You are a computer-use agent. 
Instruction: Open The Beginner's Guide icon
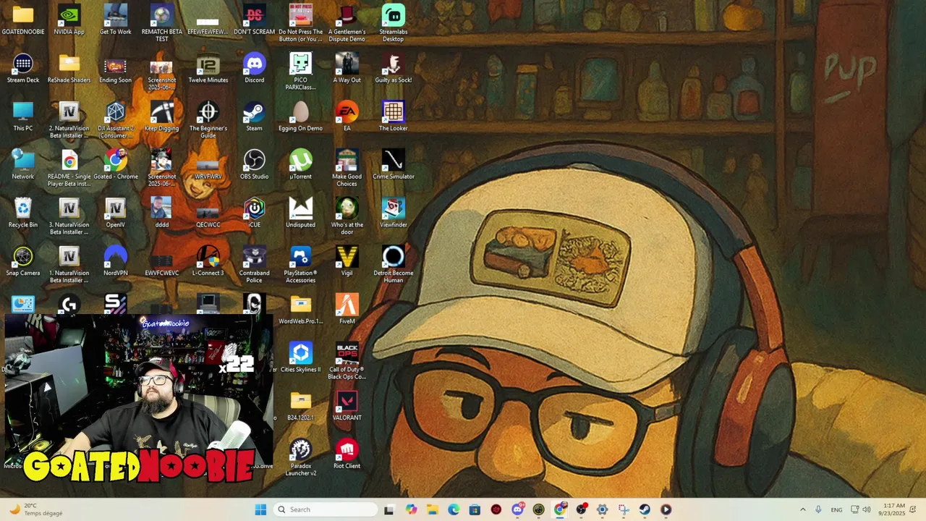[x=208, y=119]
